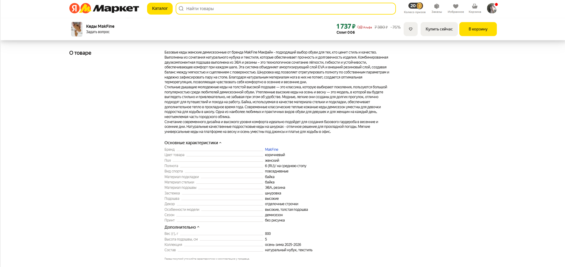Image resolution: width=565 pixels, height=267 pixels.
Task: Open the Yandex Market logo homepage
Action: [x=104, y=8]
